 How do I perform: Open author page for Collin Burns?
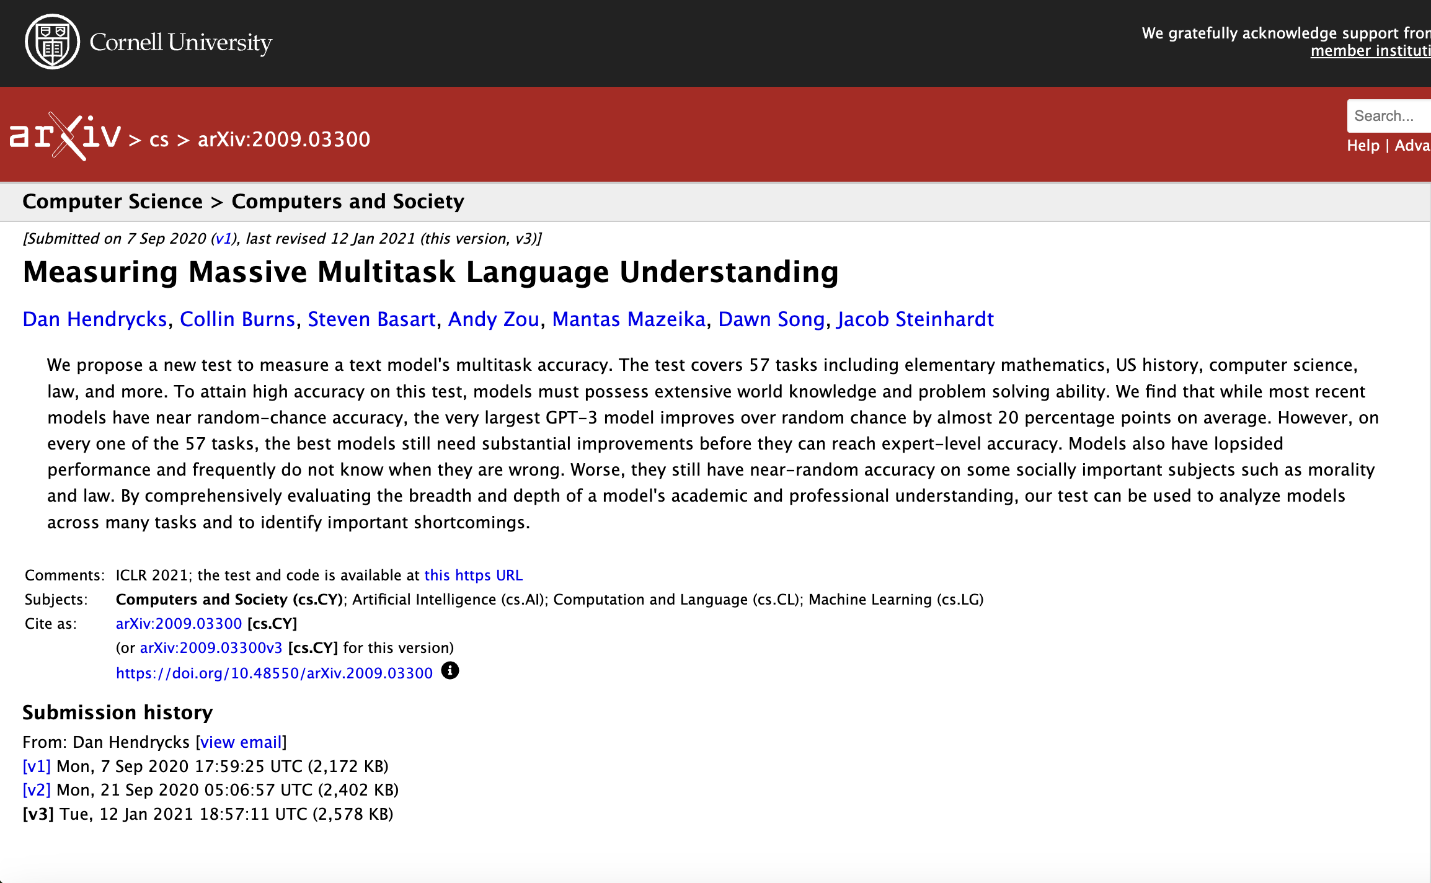click(237, 319)
